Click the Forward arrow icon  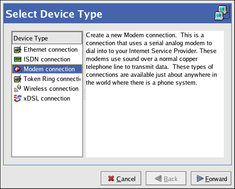[x=200, y=179]
